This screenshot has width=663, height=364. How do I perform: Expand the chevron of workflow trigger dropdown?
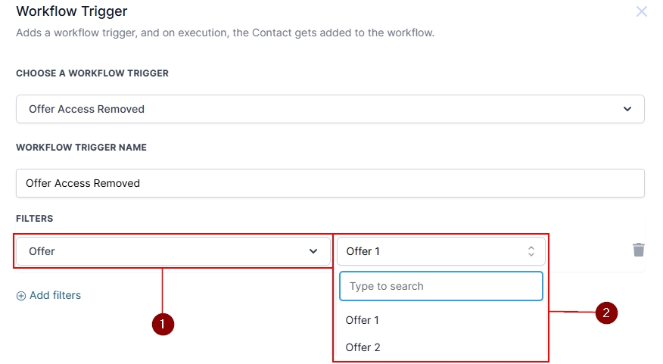[627, 109]
